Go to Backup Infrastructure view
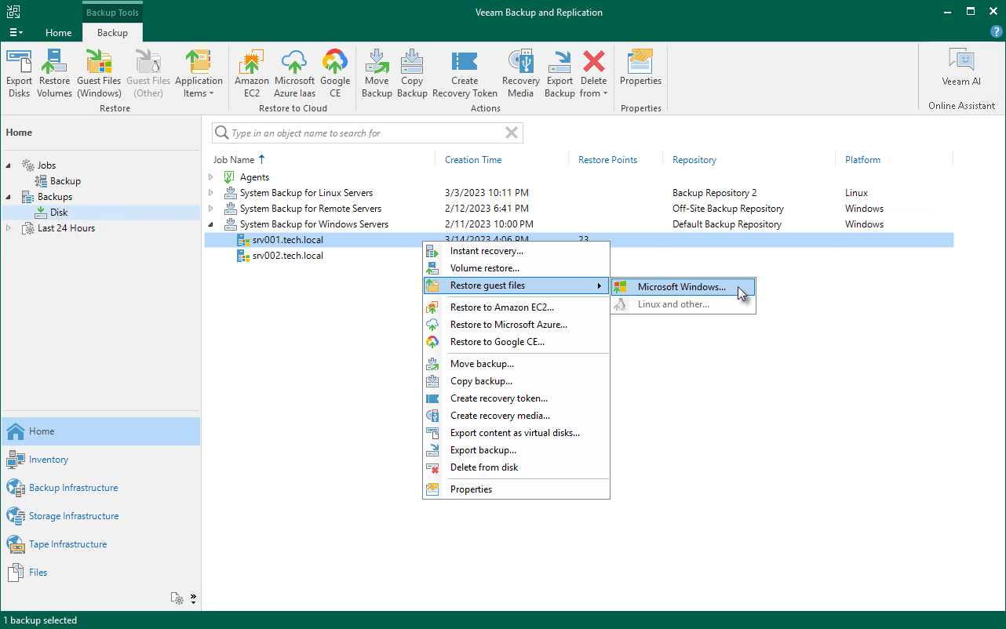 click(x=100, y=488)
